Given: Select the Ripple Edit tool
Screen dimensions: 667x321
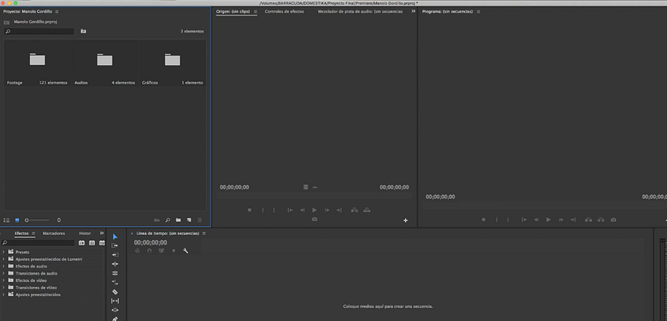Looking at the screenshot, I should click(115, 254).
